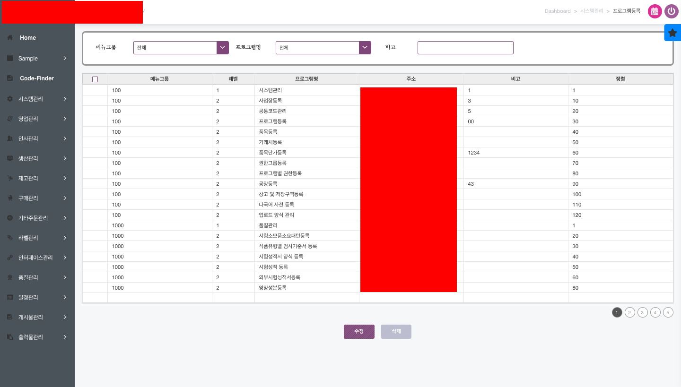Toggle the select-all checkbox in table header

pos(95,79)
